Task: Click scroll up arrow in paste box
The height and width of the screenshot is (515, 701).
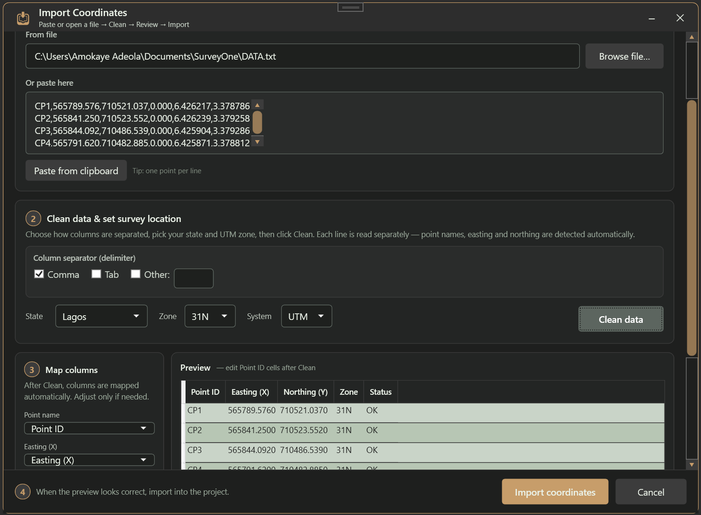Action: coord(257,105)
